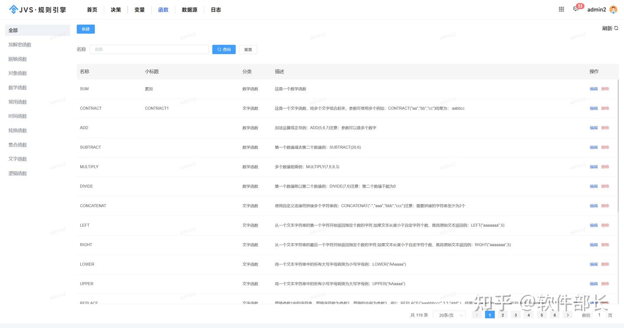Viewport: 624px width, 328px height.
Task: Select the 逻辑函数 category in sidebar
Action: click(x=17, y=173)
